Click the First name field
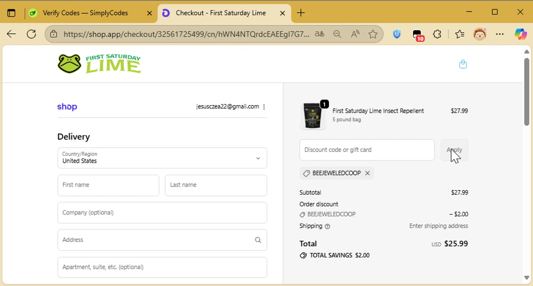533x286 pixels. click(108, 185)
